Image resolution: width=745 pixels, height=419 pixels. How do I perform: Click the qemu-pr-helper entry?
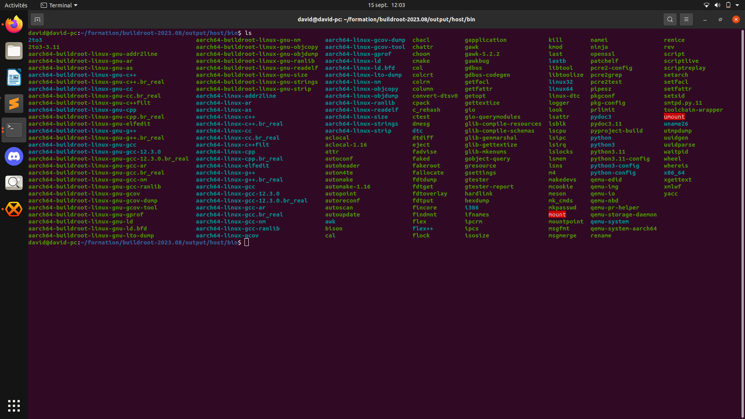point(615,208)
